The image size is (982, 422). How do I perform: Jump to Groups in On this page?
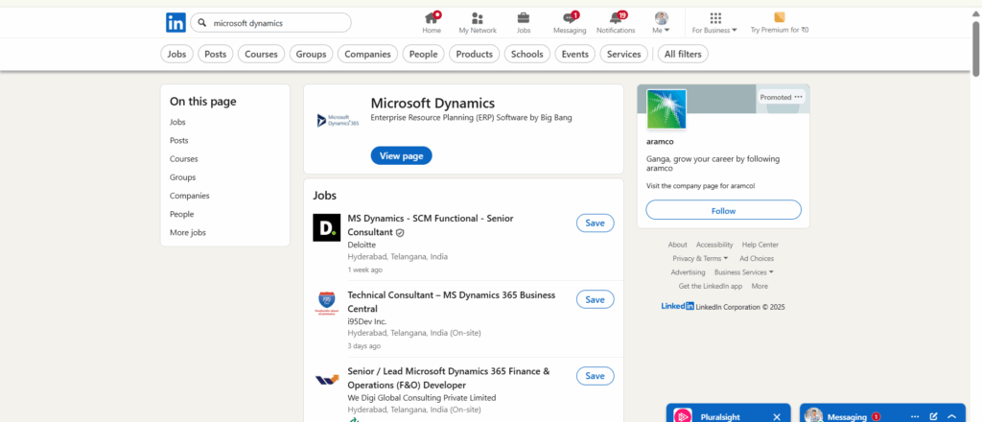click(183, 177)
